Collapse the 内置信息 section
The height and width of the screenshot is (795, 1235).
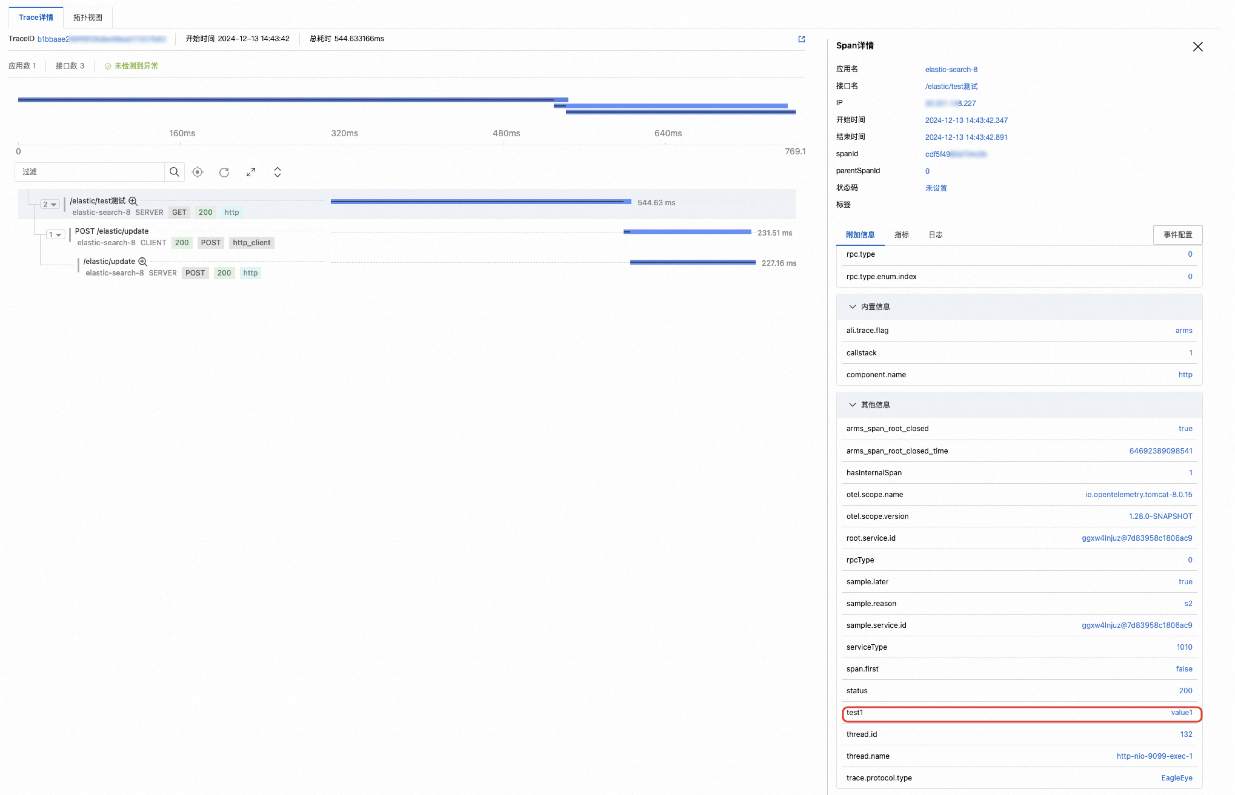pos(852,307)
